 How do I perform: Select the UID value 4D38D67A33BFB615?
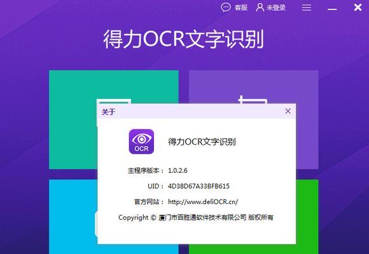pos(198,186)
